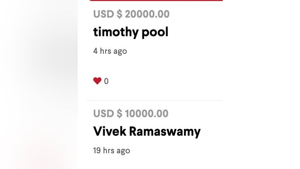Image resolution: width=300 pixels, height=169 pixels.
Task: Click the 19 hrs ago timestamp
Action: (111, 151)
